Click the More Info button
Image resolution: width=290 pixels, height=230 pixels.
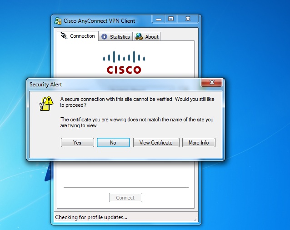[x=199, y=143]
